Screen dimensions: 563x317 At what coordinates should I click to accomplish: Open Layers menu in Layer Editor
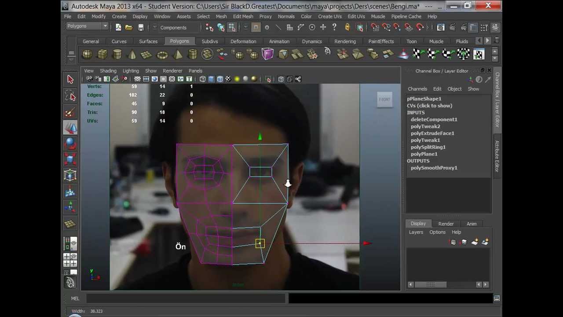(x=416, y=232)
